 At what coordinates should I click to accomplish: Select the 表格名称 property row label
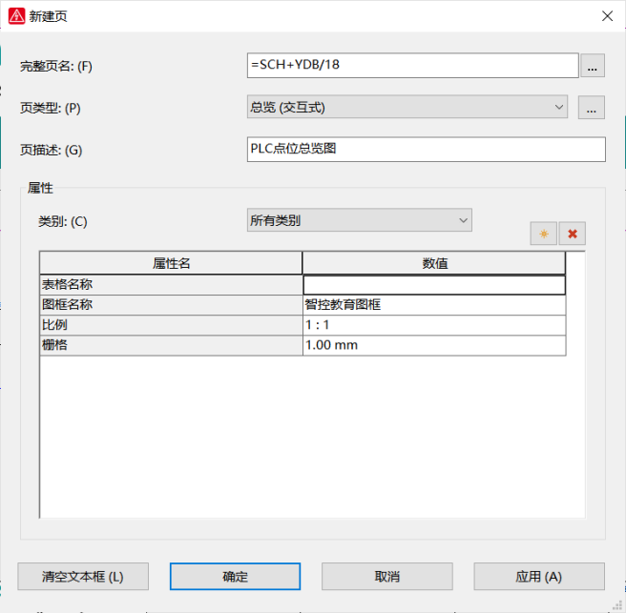tap(171, 285)
